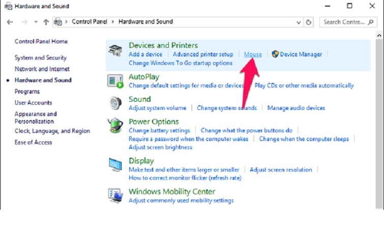Viewport: 384px width, 229px height.
Task: Click the scrollbar up arrow
Action: tap(379, 36)
